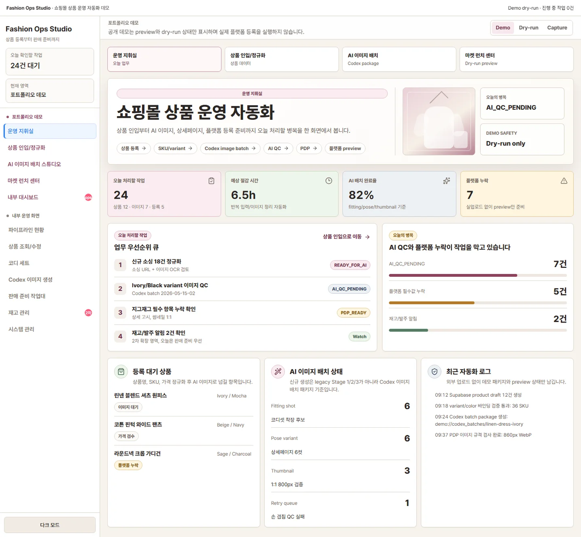Open AI 이미지 배치 스튜디오 in sidebar

point(50,164)
